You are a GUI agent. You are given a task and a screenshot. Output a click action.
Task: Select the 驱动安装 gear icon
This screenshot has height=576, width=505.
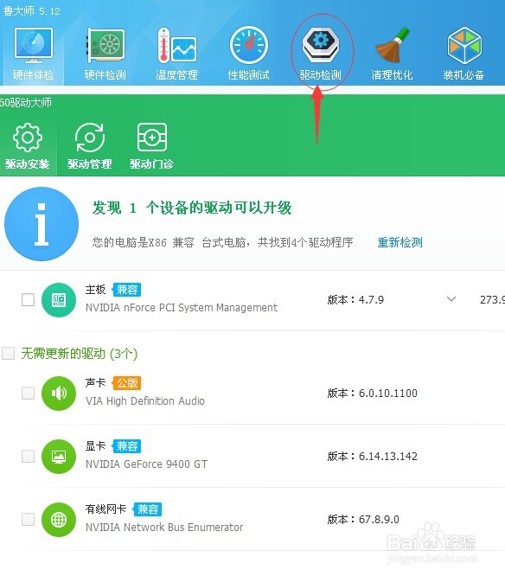[x=28, y=138]
